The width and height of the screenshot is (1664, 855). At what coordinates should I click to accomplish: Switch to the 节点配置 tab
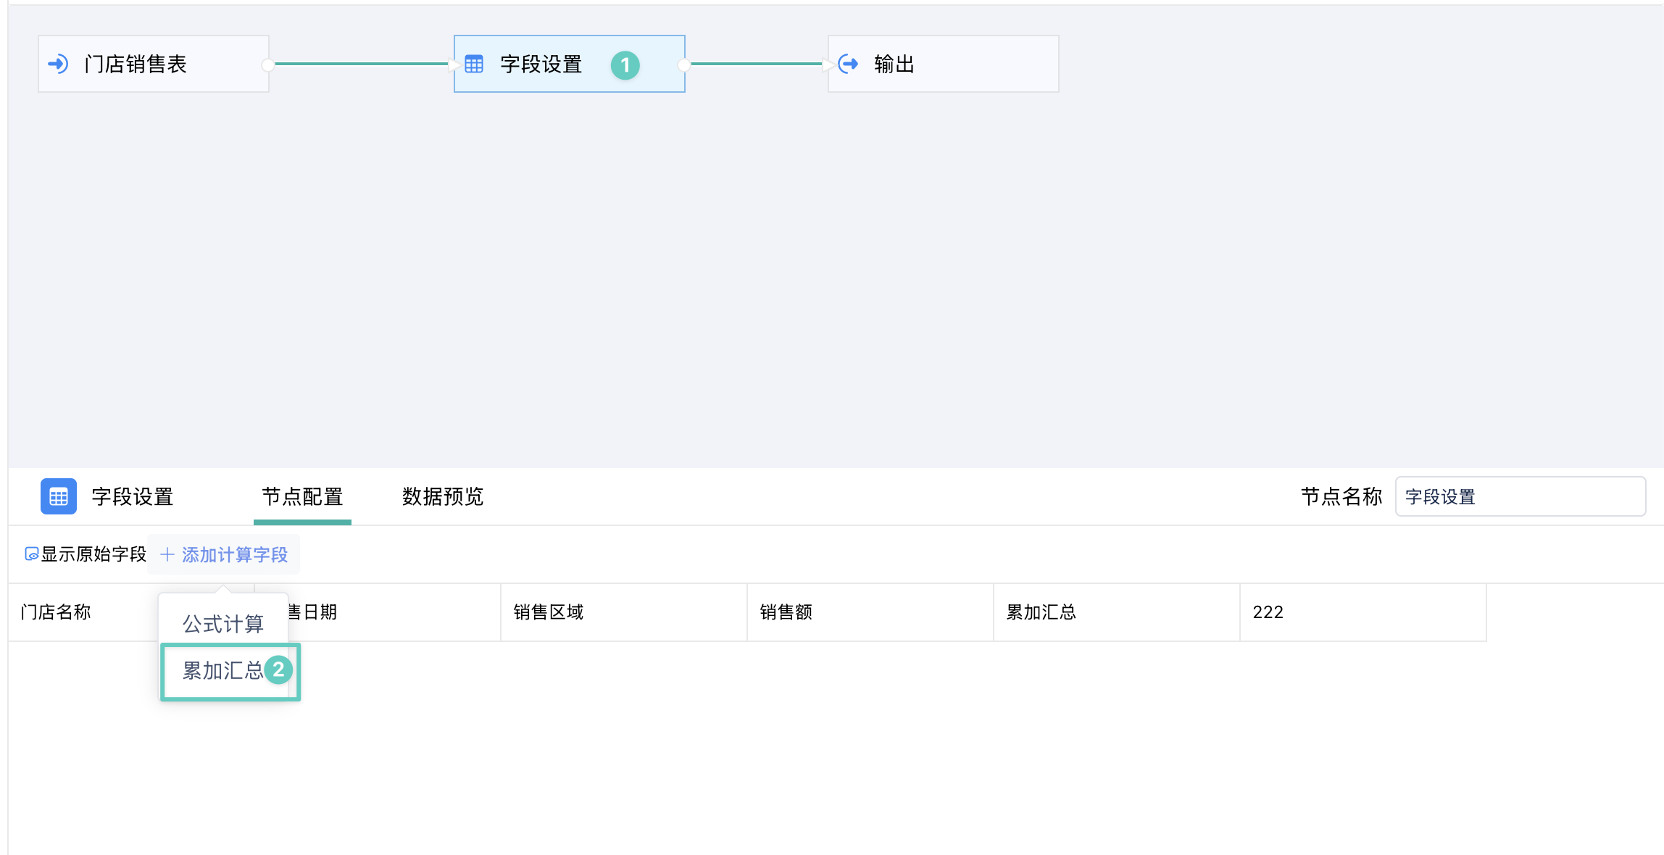coord(302,496)
